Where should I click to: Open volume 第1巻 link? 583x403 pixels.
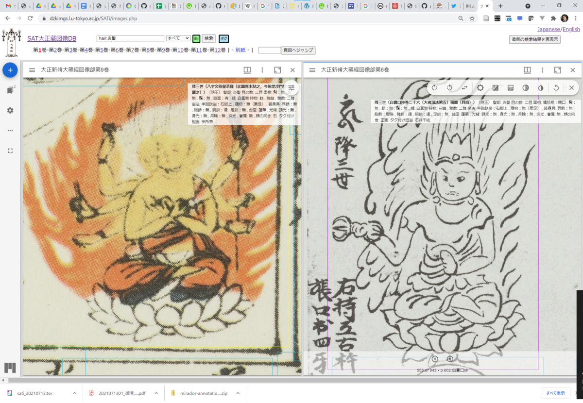point(40,50)
